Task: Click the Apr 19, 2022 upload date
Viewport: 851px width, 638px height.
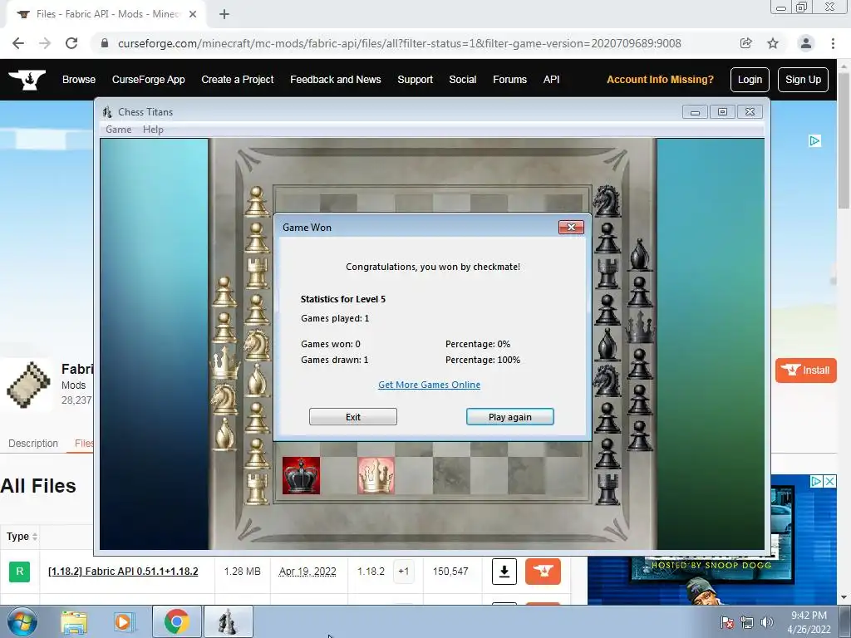Action: pos(307,572)
